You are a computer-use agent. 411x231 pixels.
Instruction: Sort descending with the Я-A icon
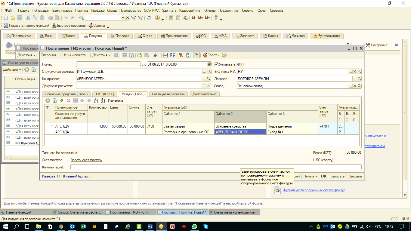103,100
